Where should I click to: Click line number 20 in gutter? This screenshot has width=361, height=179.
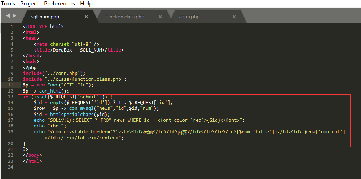pyautogui.click(x=10, y=143)
